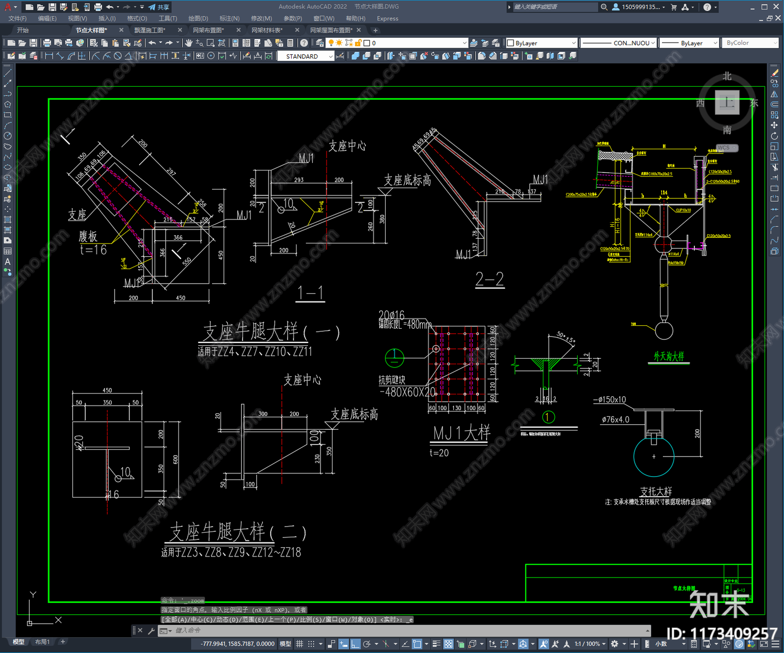Select the Multiline Text A tool
This screenshot has height=653, width=784.
tap(7, 262)
